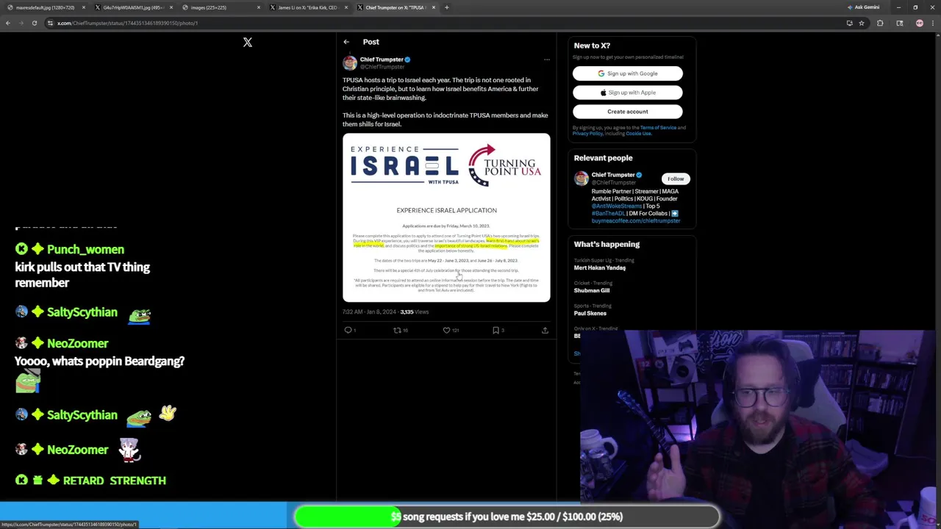This screenshot has width=941, height=529.
Task: Open Chief Trumpster's avatar in Relevant people
Action: [x=582, y=179]
